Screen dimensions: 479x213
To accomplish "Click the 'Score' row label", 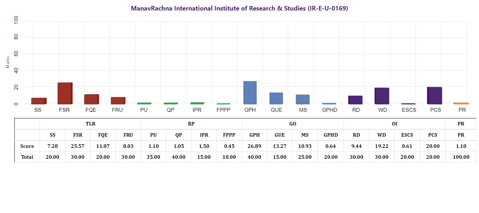I will (x=27, y=146).
